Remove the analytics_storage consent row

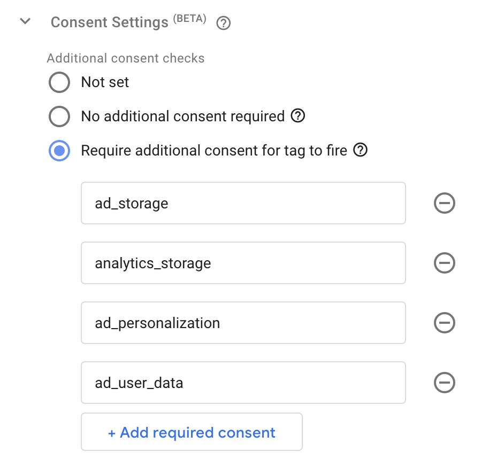445,263
